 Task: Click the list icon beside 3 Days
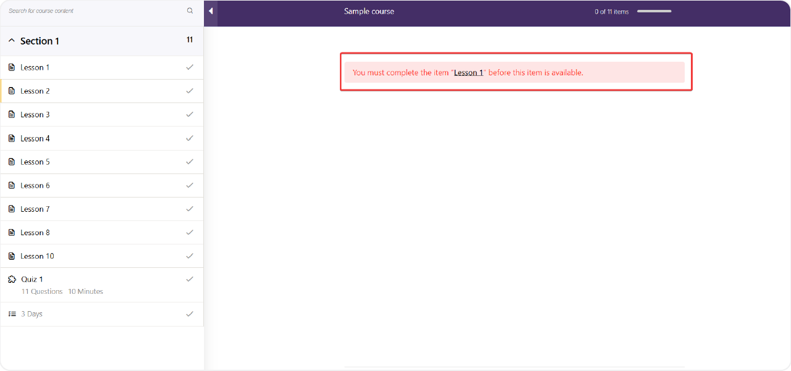point(12,314)
